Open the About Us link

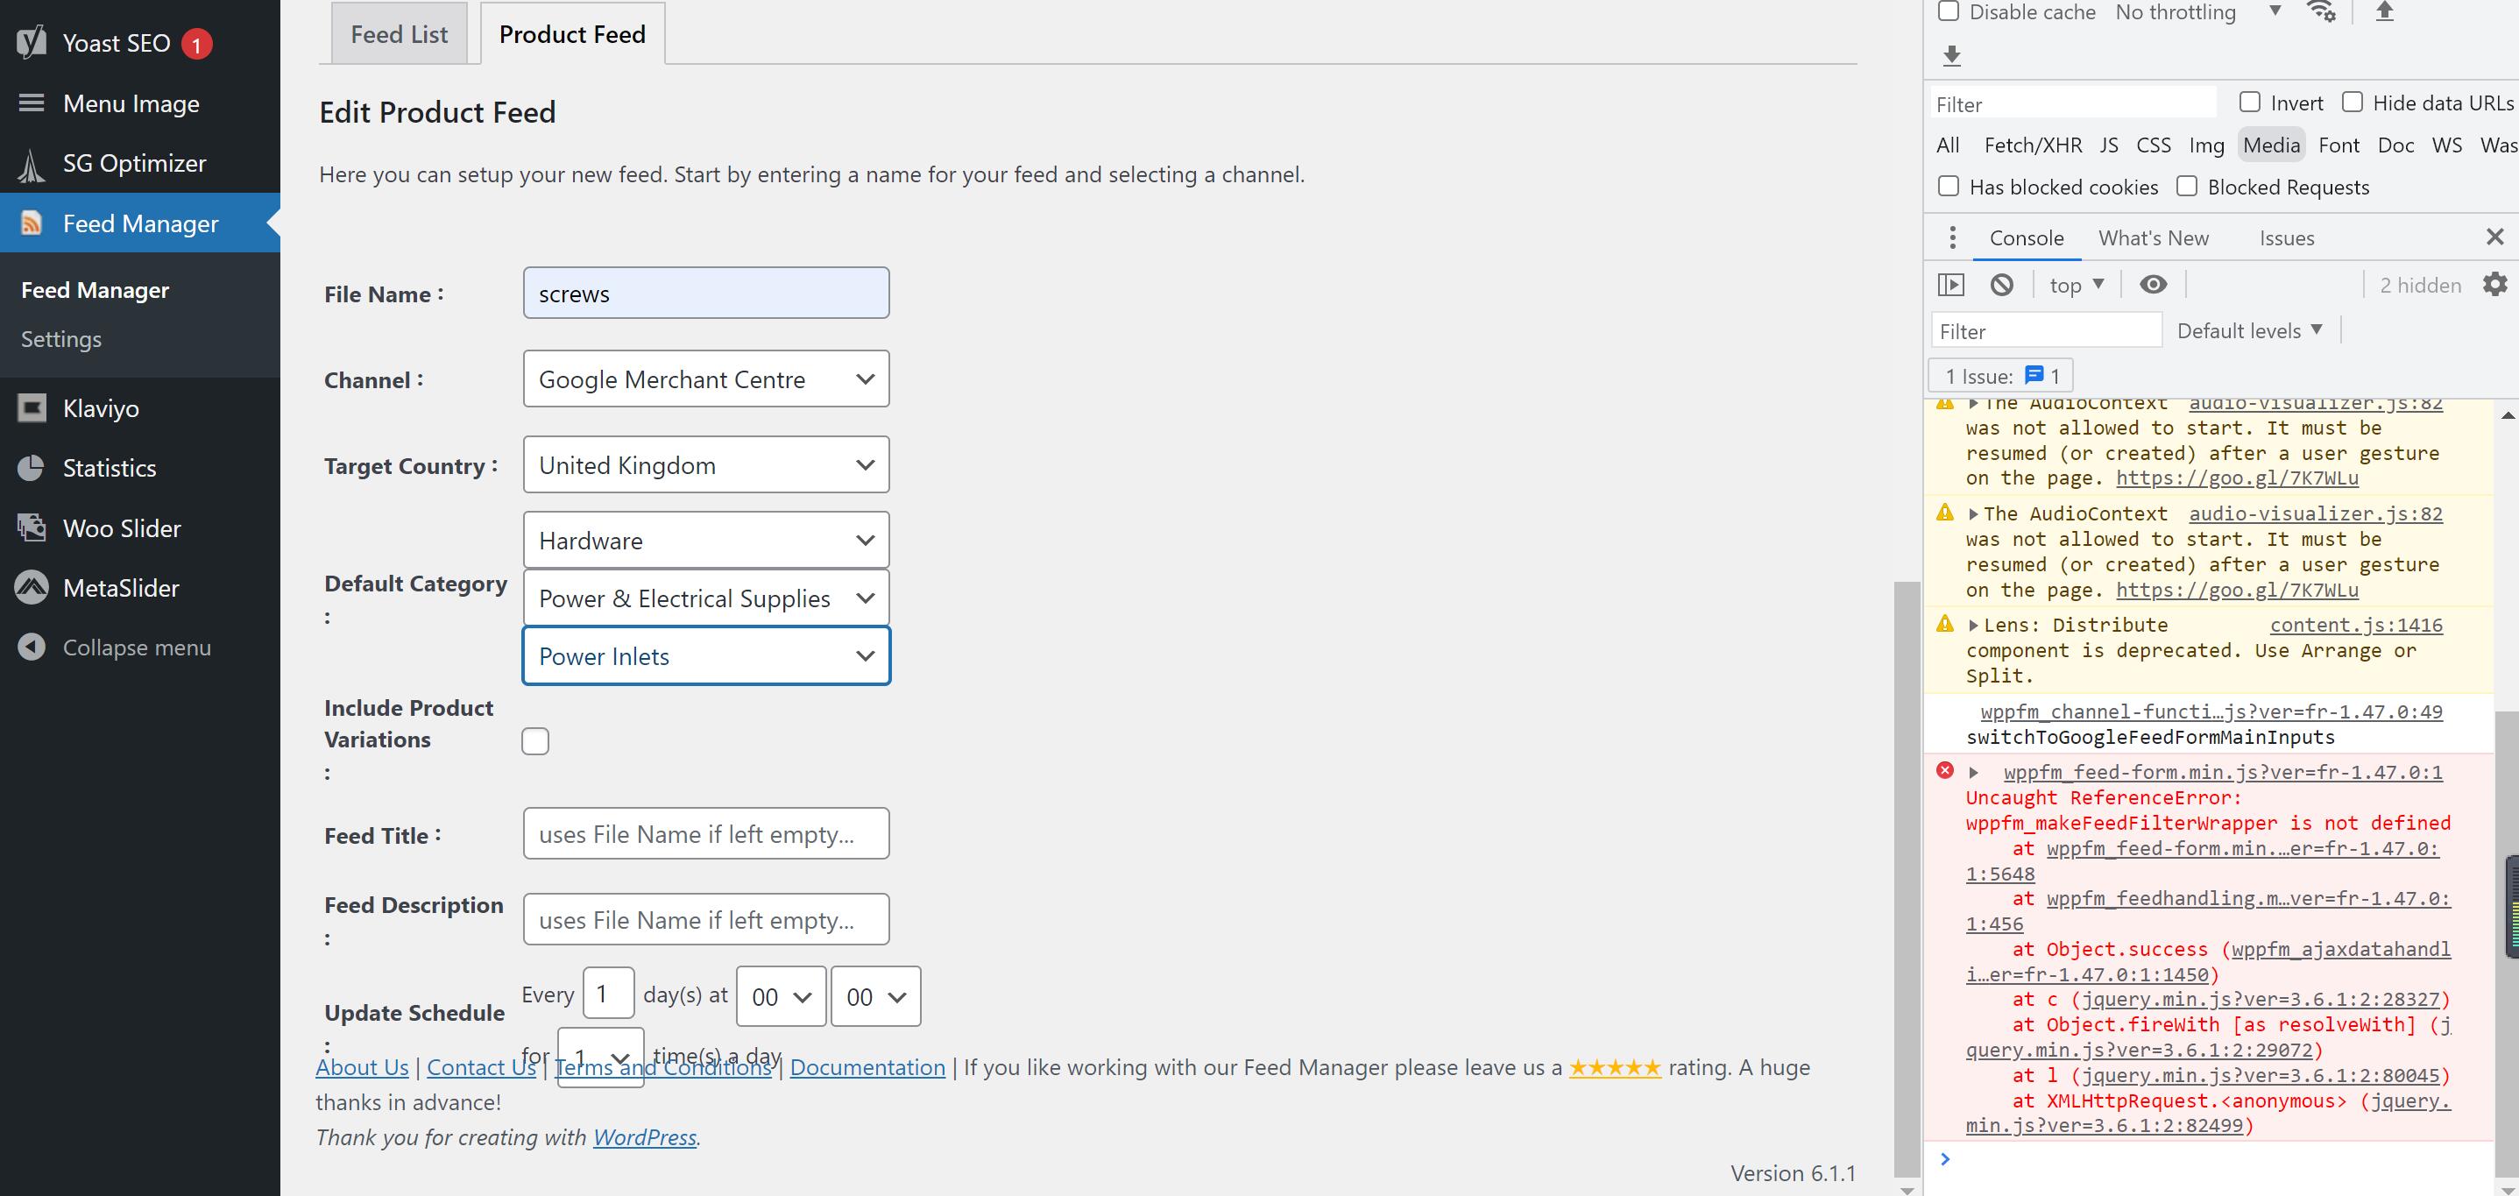click(362, 1067)
